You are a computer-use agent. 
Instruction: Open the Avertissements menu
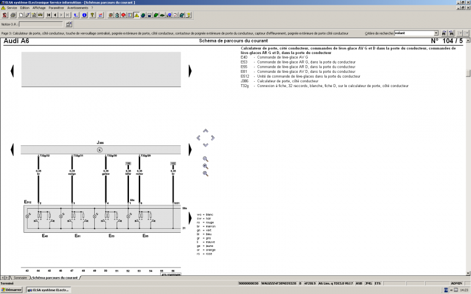click(x=78, y=8)
